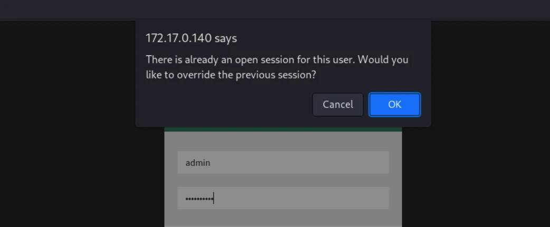Confirm session override with OK
550x227 pixels.
[x=394, y=104]
